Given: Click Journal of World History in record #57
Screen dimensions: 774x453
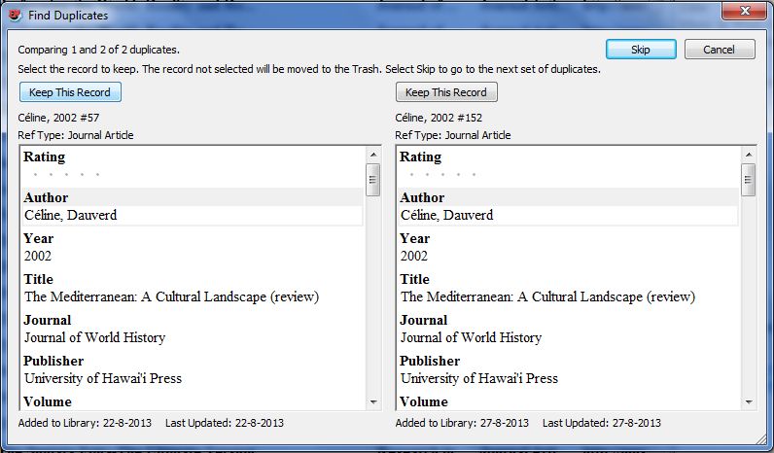Looking at the screenshot, I should (x=94, y=337).
